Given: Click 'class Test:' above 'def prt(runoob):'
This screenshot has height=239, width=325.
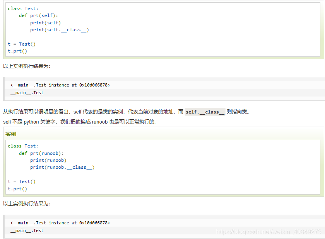Looking at the screenshot, I should [23, 146].
